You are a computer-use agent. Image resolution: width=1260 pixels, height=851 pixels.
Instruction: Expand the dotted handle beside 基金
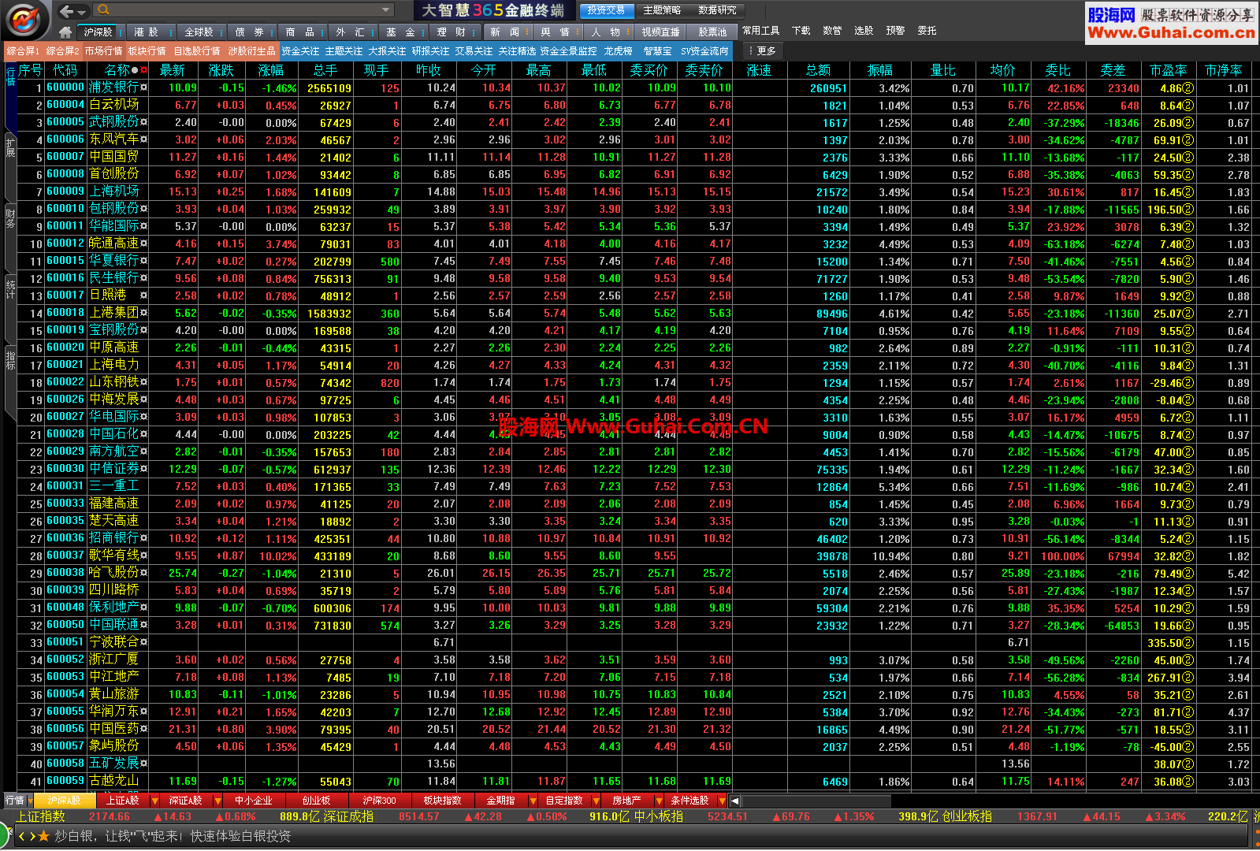(x=423, y=32)
